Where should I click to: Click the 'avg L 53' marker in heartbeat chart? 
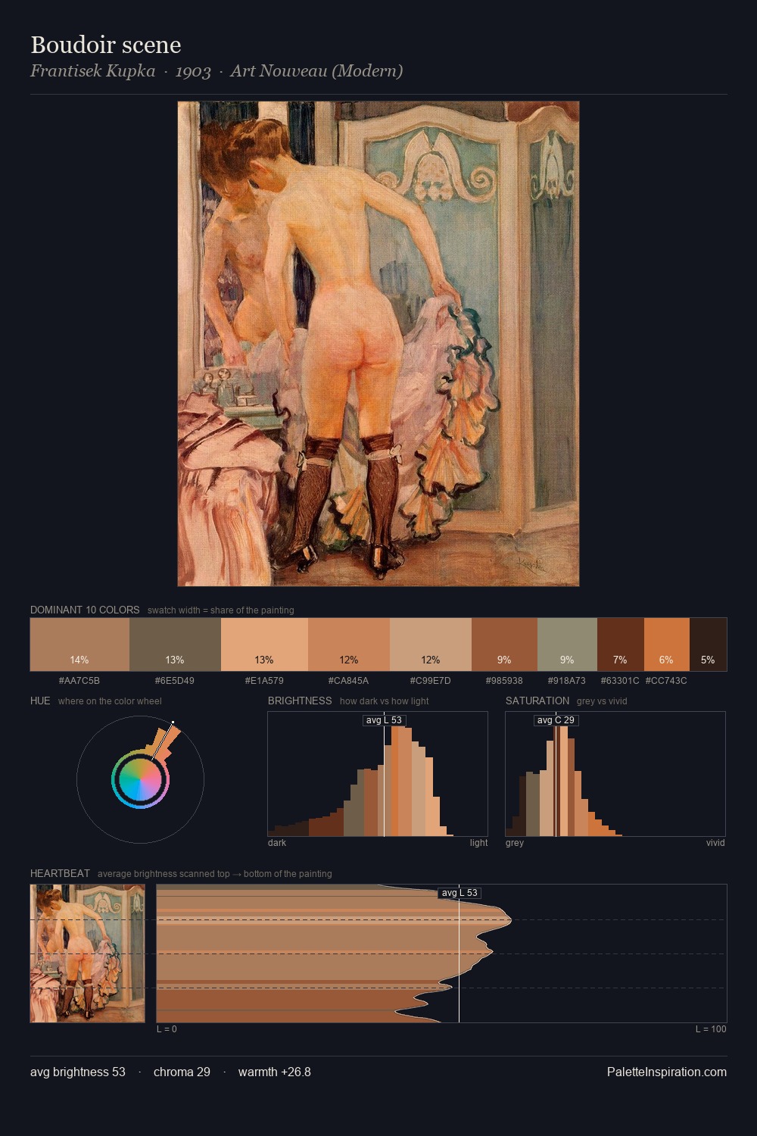(x=459, y=893)
